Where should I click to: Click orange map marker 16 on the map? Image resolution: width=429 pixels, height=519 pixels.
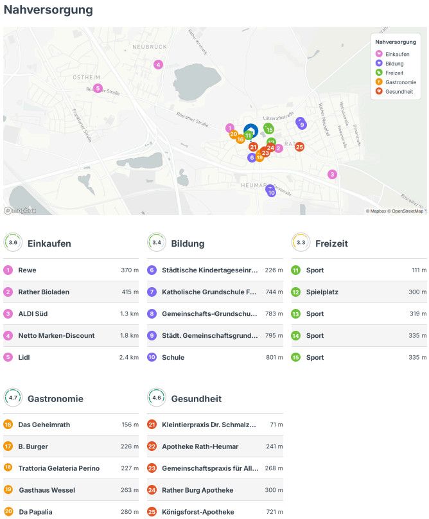(x=240, y=139)
